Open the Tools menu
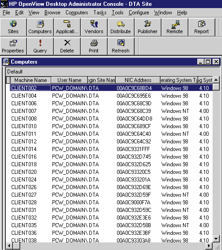 [118, 13]
